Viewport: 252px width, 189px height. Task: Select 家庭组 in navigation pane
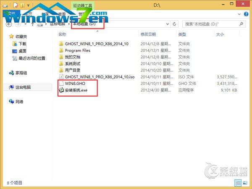21,73
